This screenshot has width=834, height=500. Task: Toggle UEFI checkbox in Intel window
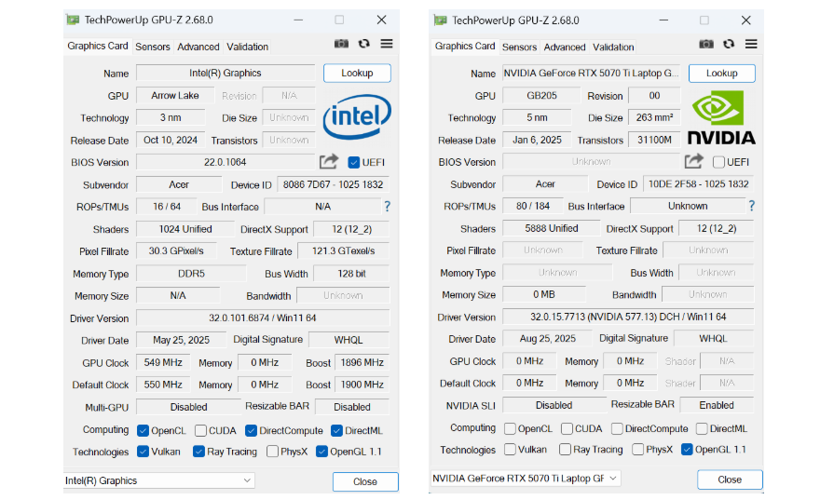tap(354, 163)
